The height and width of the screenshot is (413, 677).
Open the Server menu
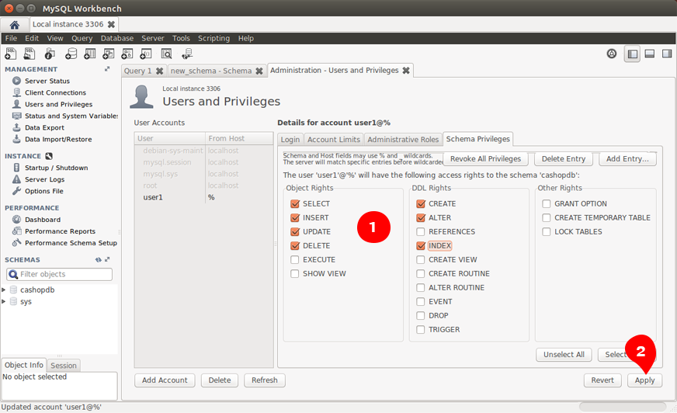pos(153,38)
